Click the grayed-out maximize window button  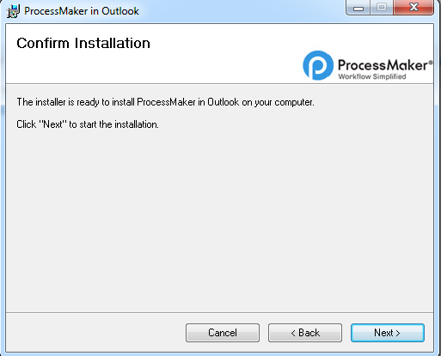382,8
